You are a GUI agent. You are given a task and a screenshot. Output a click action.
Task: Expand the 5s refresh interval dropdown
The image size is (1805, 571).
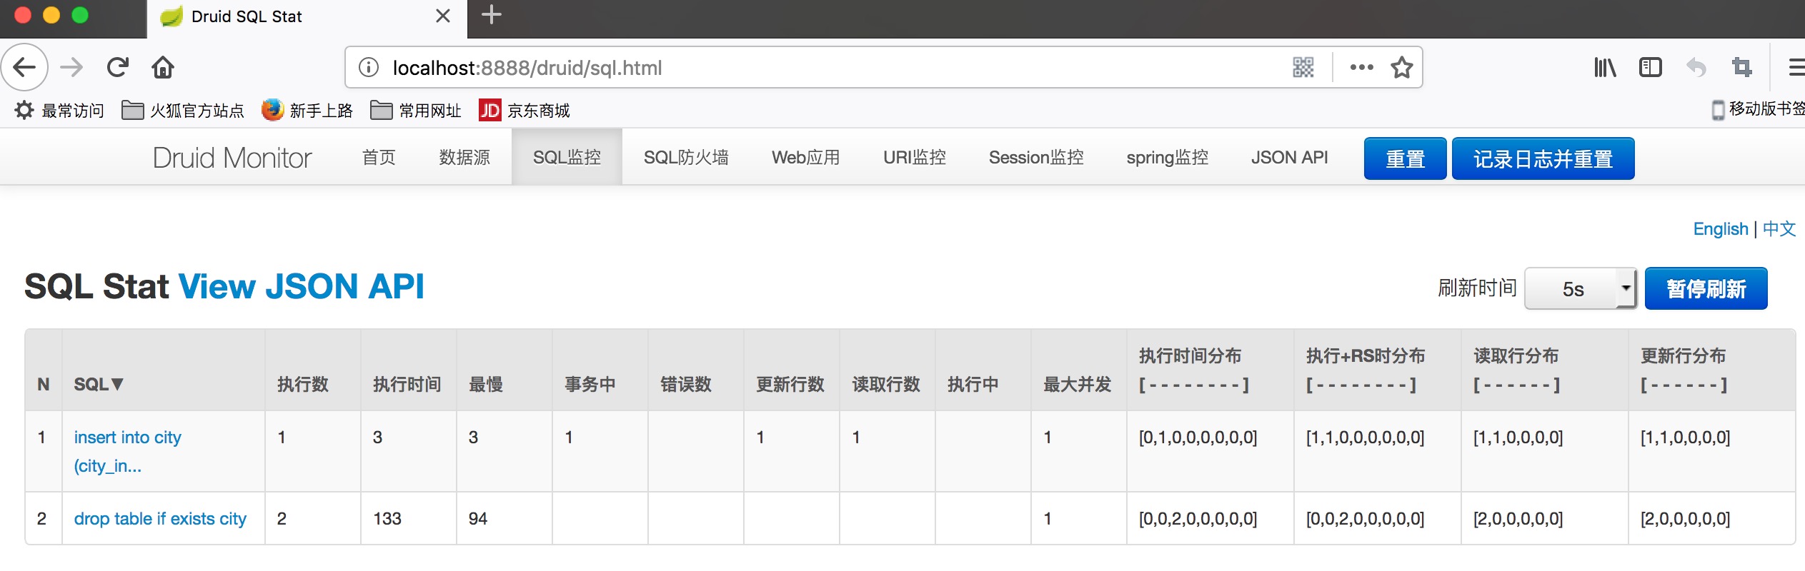click(x=1581, y=288)
